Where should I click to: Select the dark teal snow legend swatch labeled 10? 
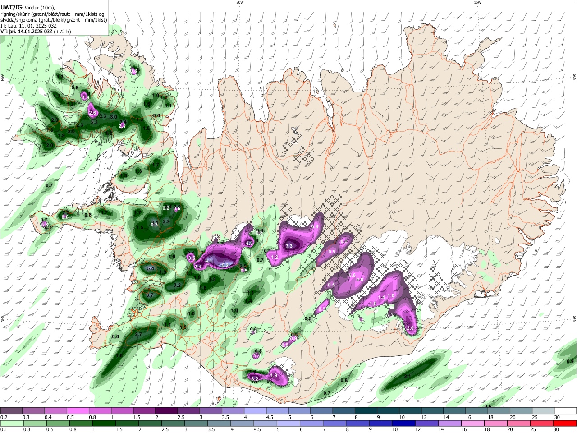point(409,411)
